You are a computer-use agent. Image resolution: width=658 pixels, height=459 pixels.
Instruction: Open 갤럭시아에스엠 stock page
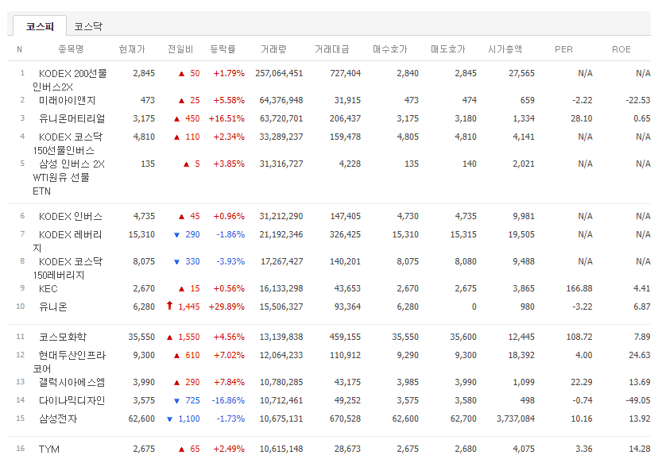[72, 382]
